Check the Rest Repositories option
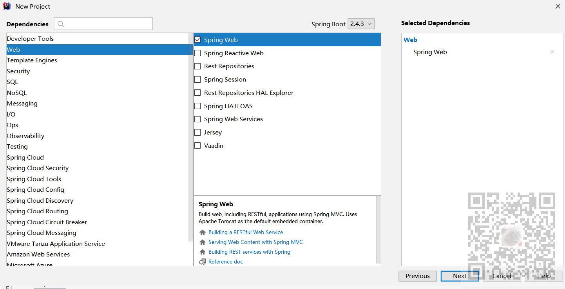 click(x=197, y=66)
